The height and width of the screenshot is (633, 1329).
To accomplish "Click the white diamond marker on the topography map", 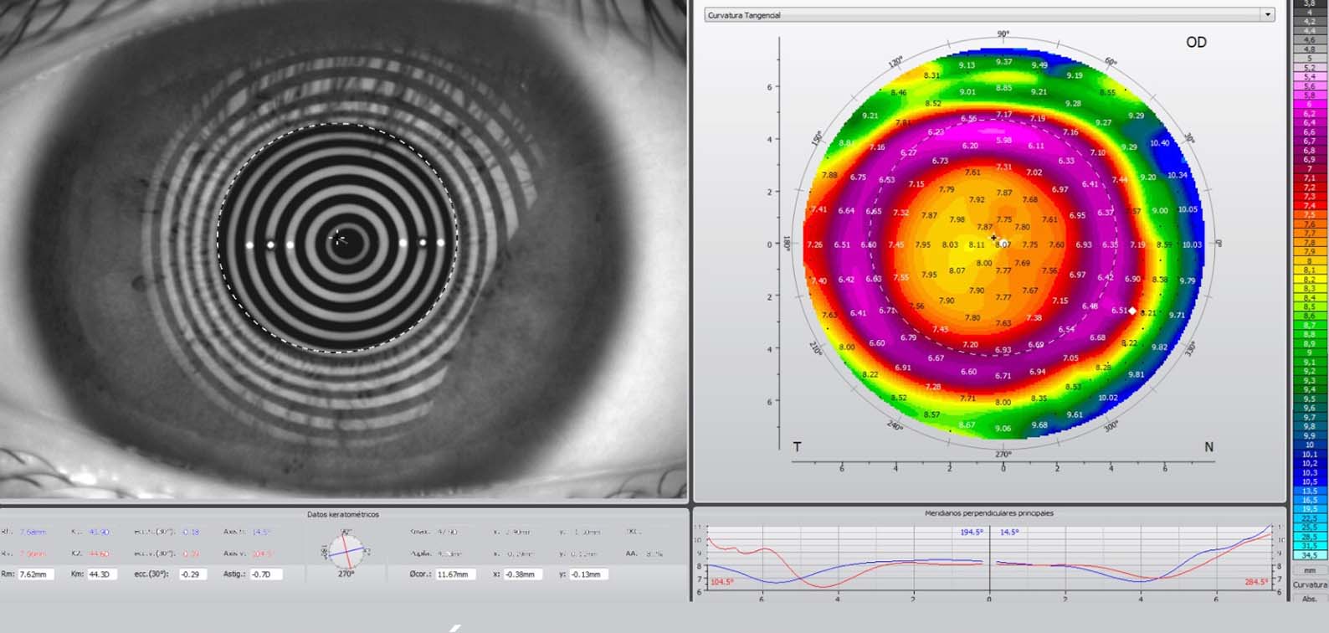I will click(1132, 311).
